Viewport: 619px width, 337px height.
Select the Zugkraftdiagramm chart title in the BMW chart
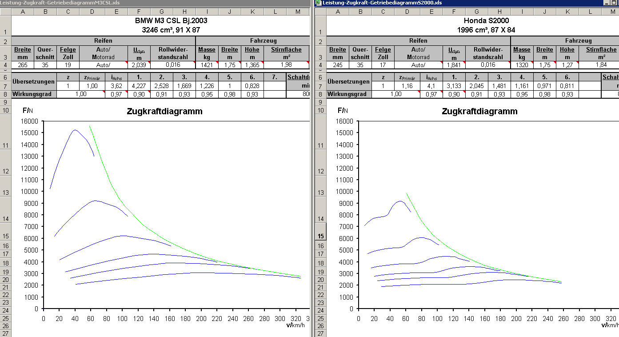pos(164,111)
